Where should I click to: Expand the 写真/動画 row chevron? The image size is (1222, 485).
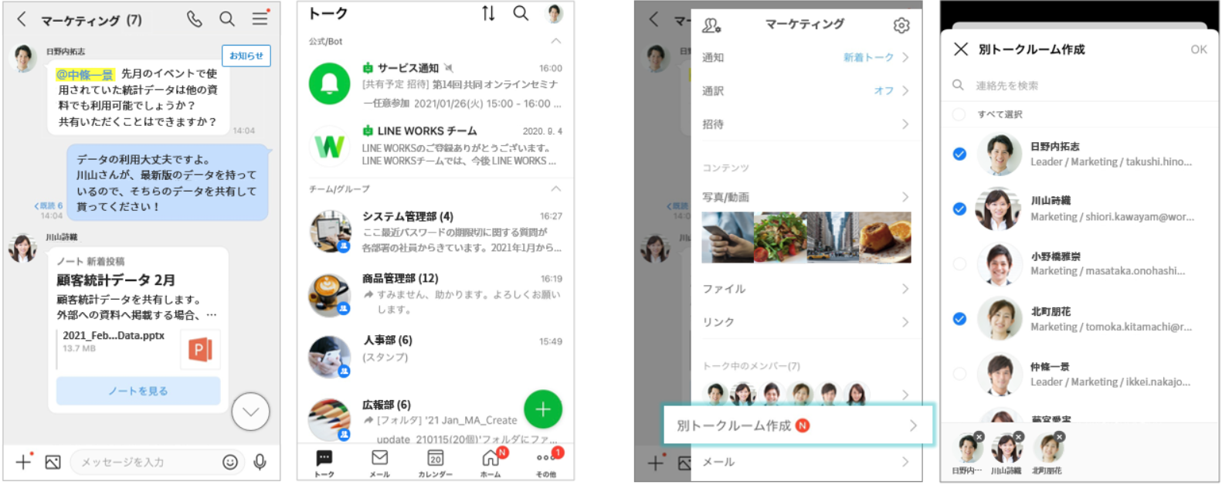tap(905, 197)
